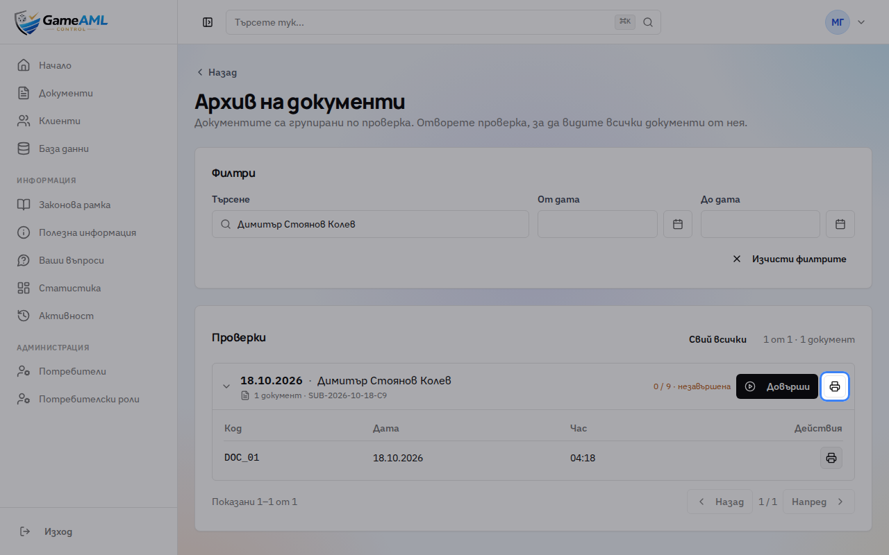Open Потребители administration page
Viewport: 889px width, 555px height.
(88, 371)
